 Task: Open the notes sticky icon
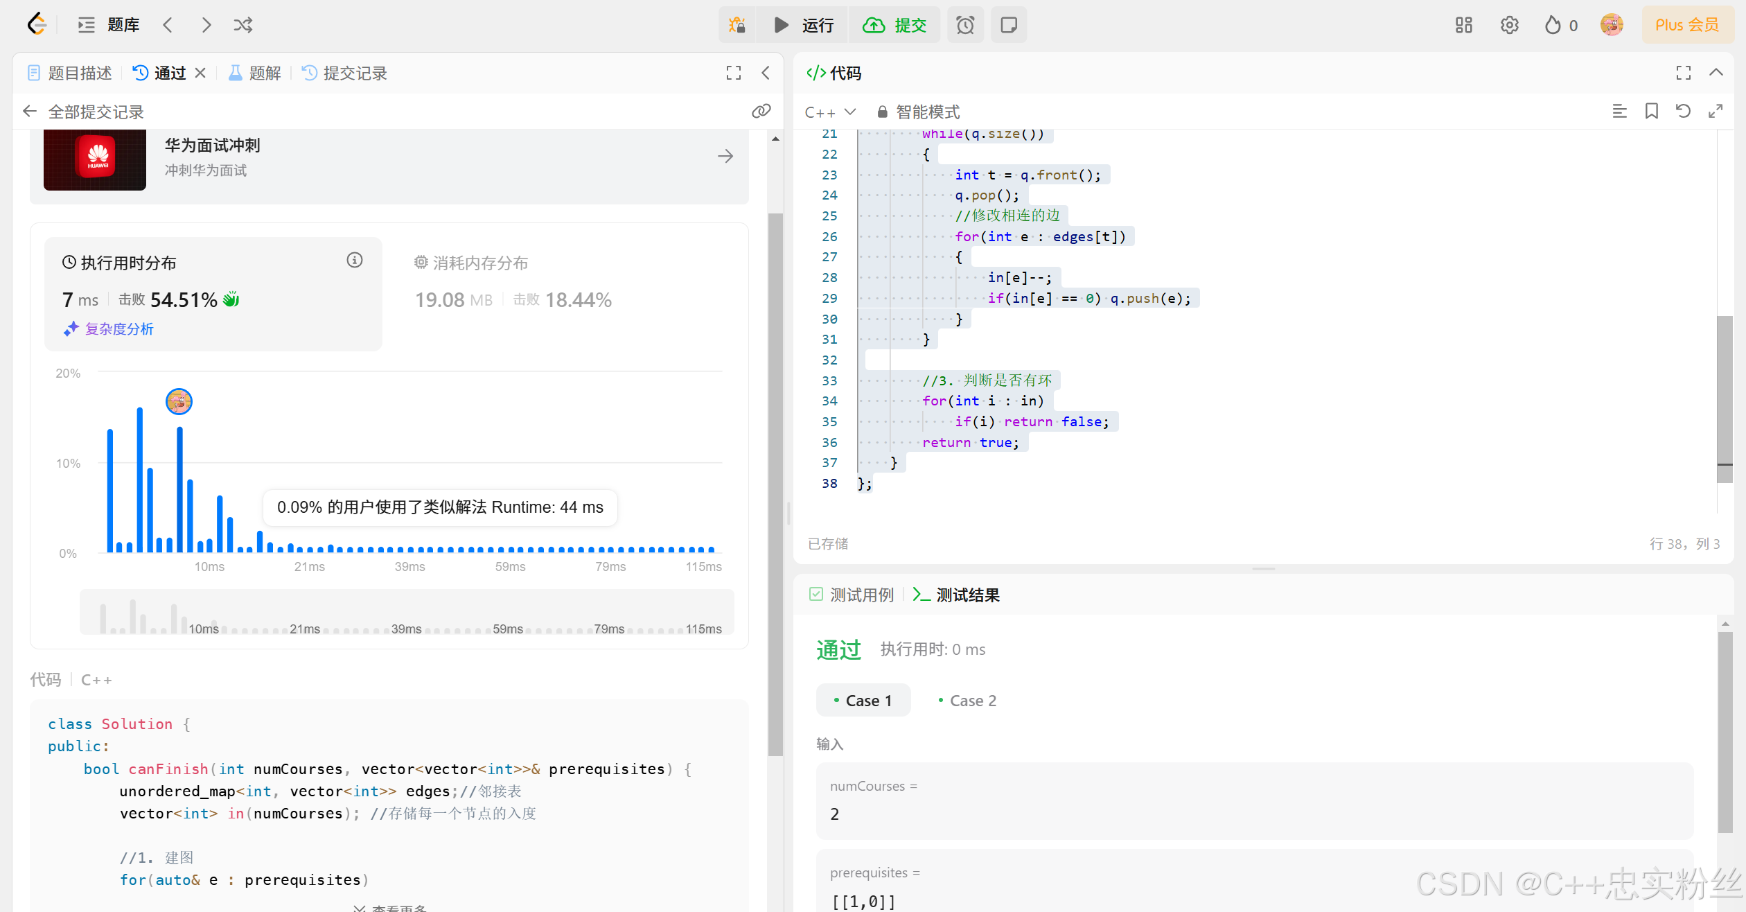tap(1009, 25)
